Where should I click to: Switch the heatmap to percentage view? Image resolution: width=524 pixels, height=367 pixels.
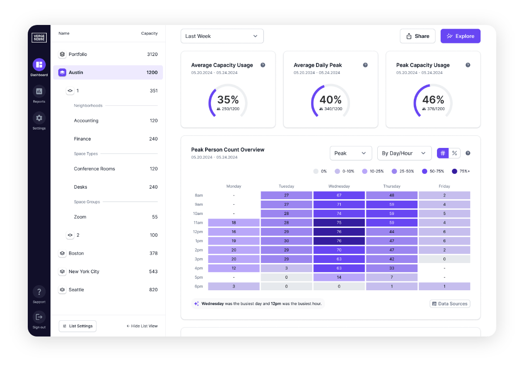click(454, 153)
